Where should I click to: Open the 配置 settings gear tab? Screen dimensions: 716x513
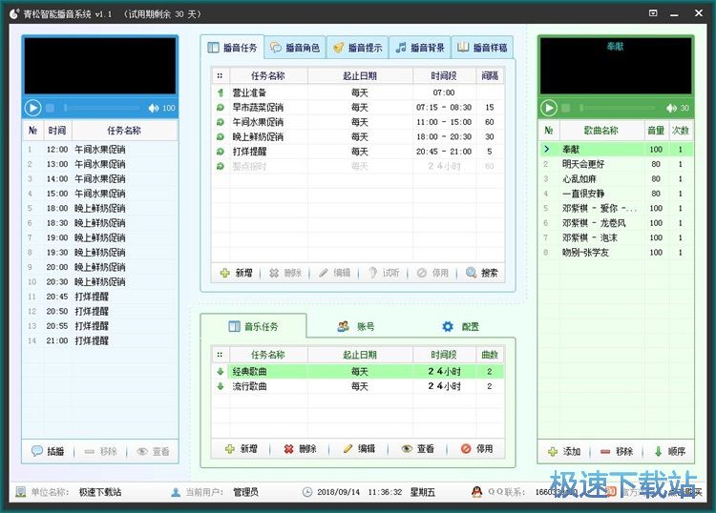pyautogui.click(x=460, y=326)
